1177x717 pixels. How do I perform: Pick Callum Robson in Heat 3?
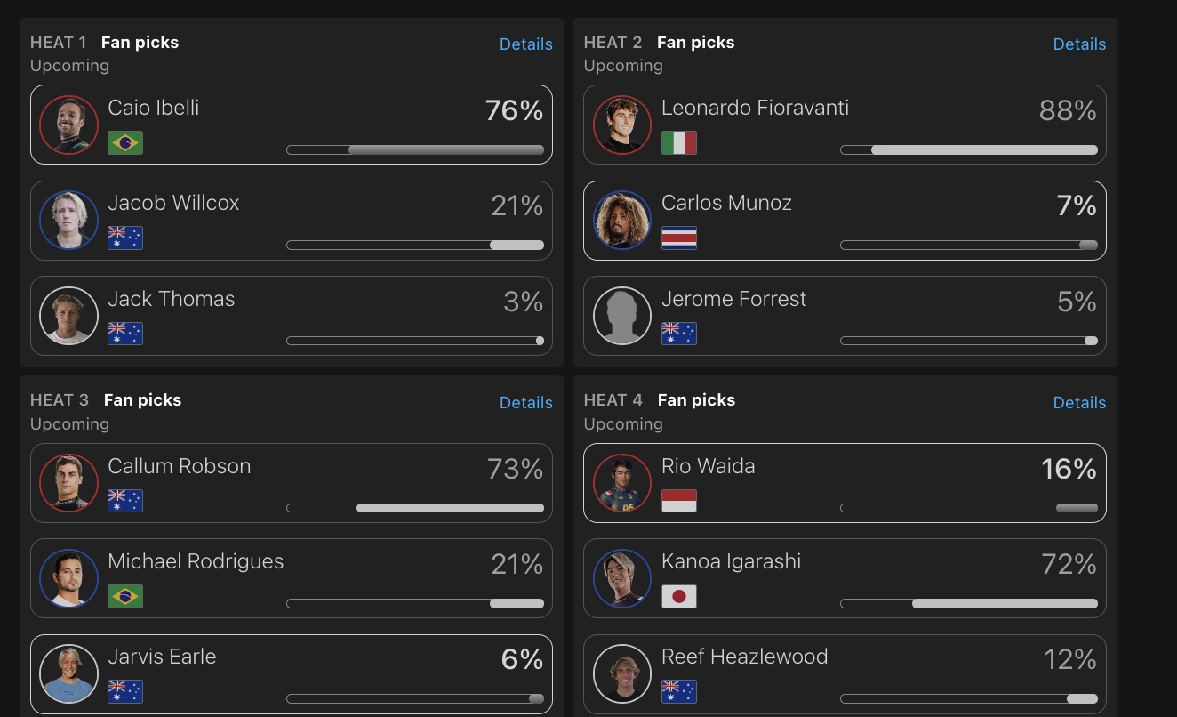coord(292,483)
